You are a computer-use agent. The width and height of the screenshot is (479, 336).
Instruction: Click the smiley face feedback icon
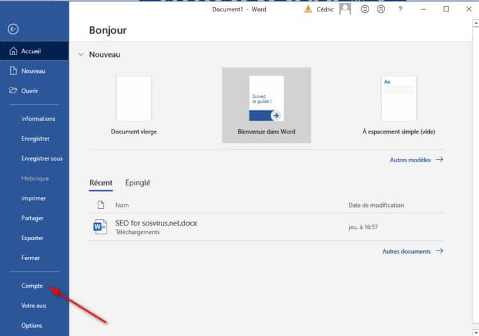[365, 9]
